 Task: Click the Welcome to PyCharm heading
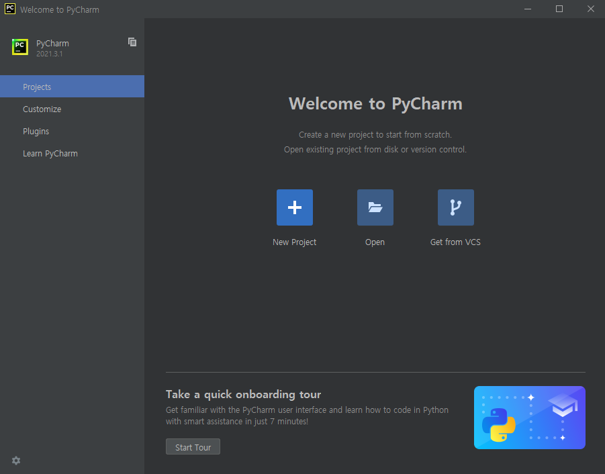pyautogui.click(x=375, y=103)
